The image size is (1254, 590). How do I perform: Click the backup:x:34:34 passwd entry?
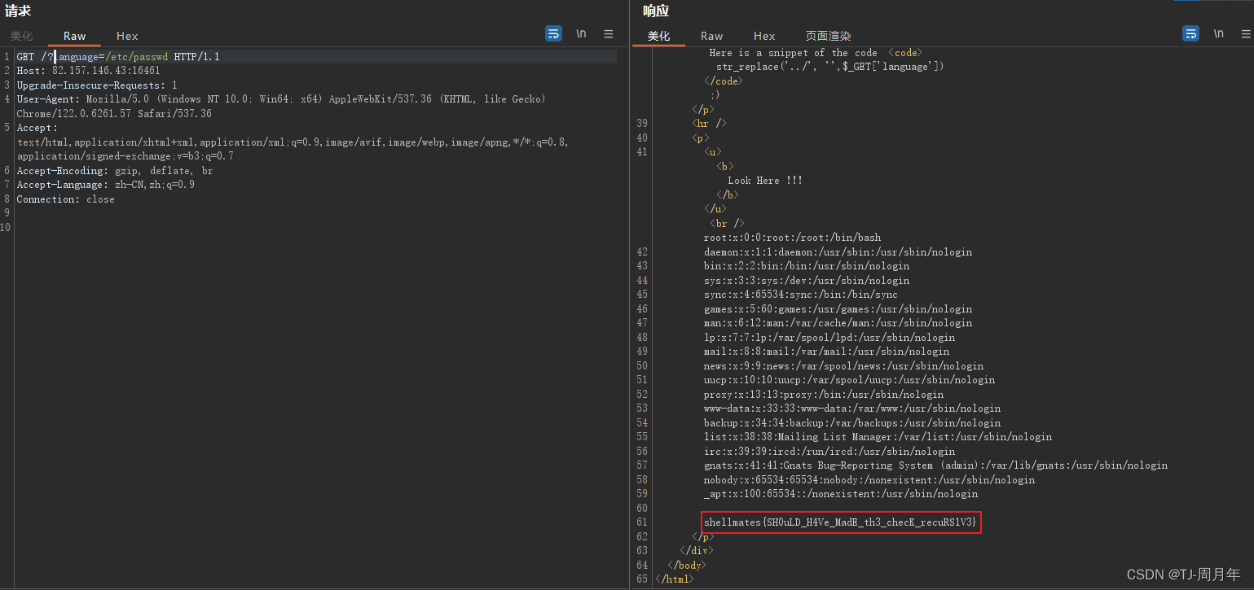coord(852,423)
